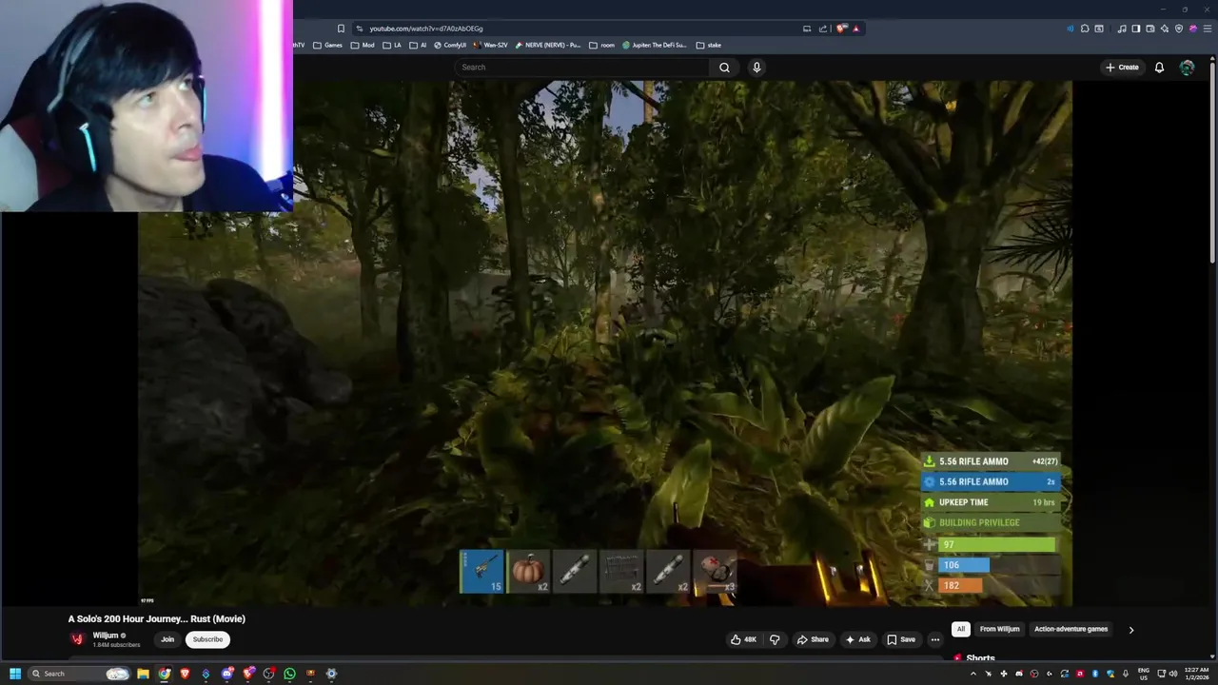This screenshot has height=685, width=1218.
Task: Open the Mod bookmarks folder
Action: tap(363, 45)
